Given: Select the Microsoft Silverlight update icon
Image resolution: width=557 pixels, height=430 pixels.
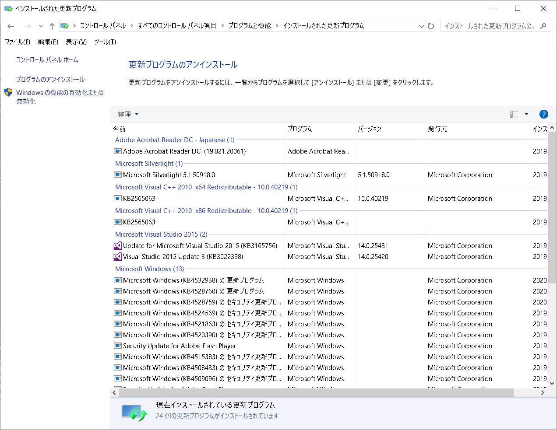Looking at the screenshot, I should (117, 175).
